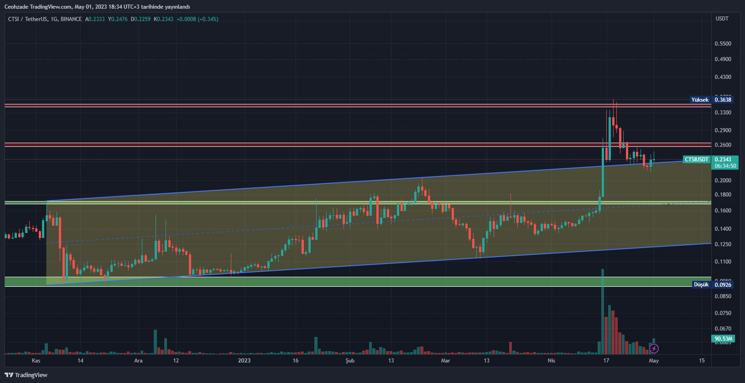Click the Ceohzade publisher header text
This screenshot has height=383, width=745.
tap(97, 6)
